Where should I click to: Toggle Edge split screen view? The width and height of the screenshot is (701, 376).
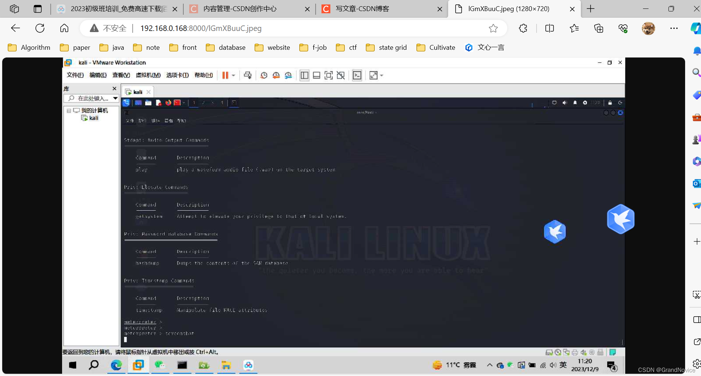coord(549,28)
